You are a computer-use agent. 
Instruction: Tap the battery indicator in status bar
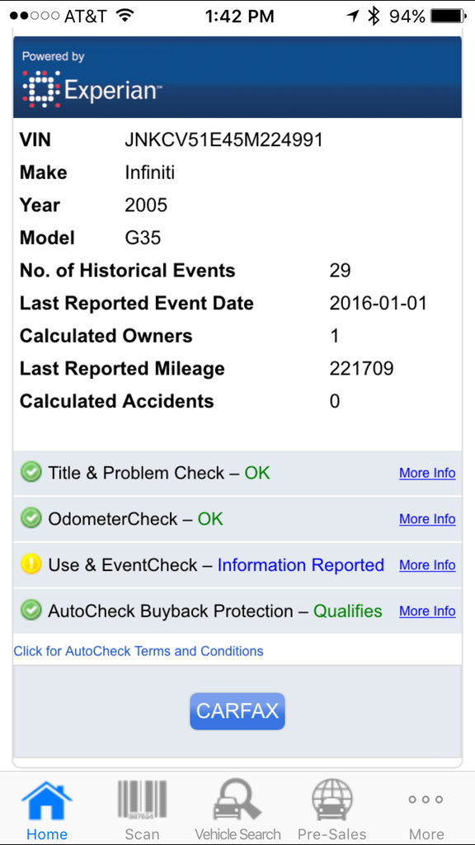pyautogui.click(x=448, y=17)
